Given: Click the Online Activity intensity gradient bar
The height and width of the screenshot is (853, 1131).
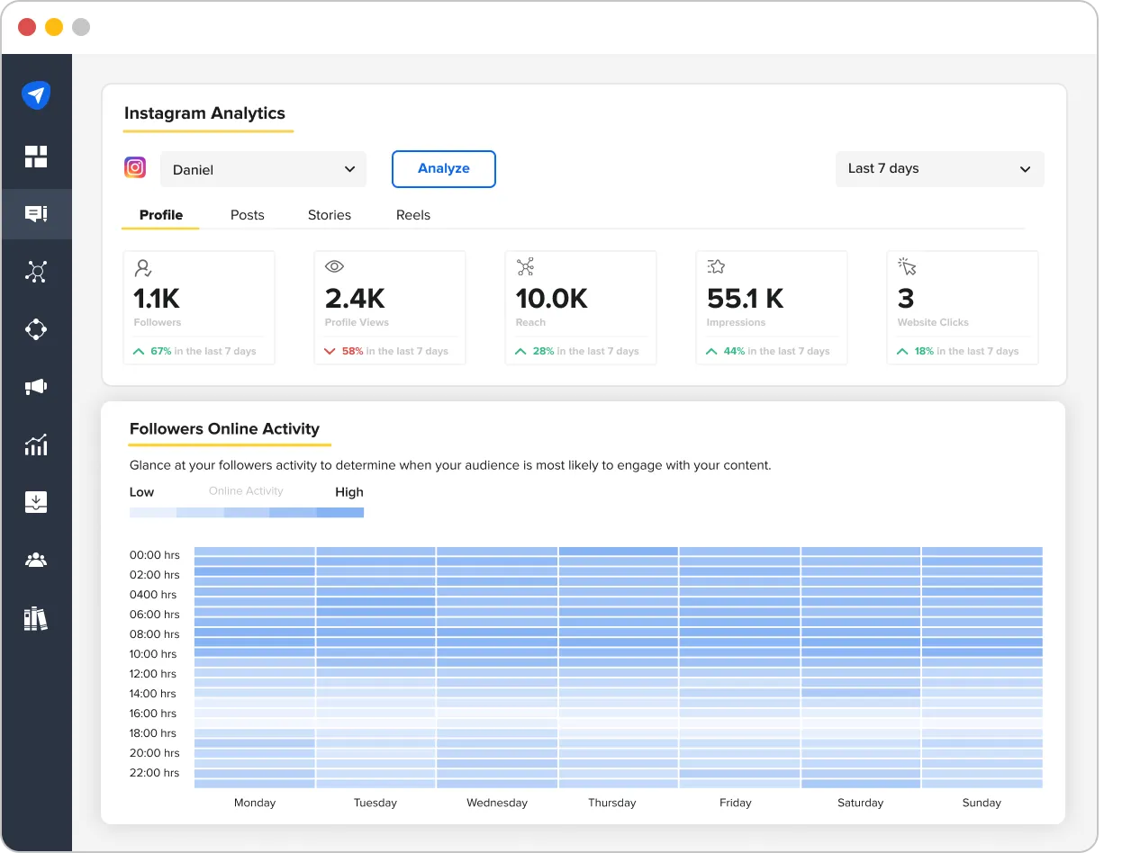Looking at the screenshot, I should click(246, 511).
